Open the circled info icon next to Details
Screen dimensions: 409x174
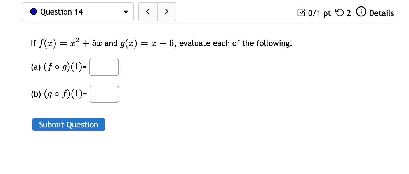click(x=361, y=12)
